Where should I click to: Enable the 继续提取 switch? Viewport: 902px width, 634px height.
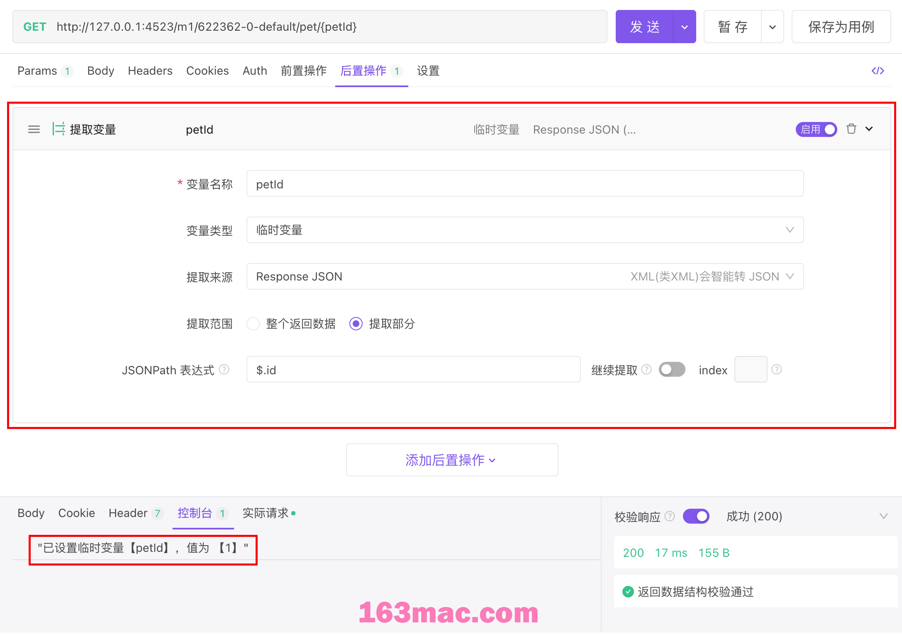click(x=672, y=369)
